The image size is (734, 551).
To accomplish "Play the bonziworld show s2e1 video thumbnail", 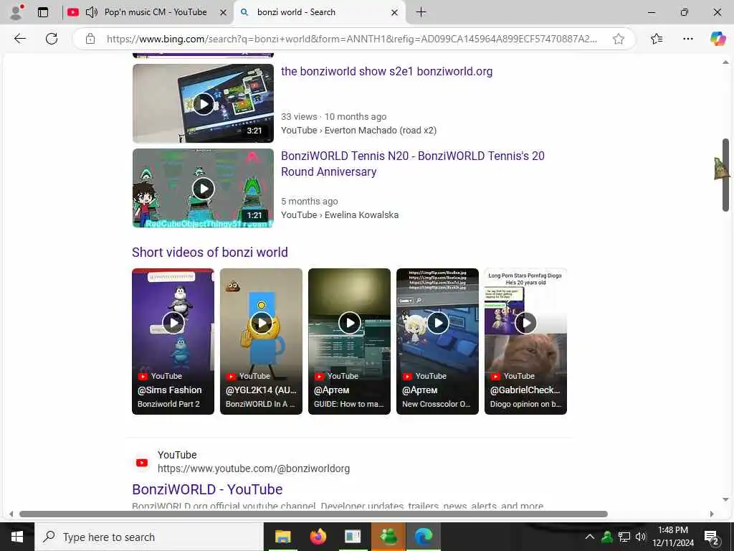I will (203, 103).
